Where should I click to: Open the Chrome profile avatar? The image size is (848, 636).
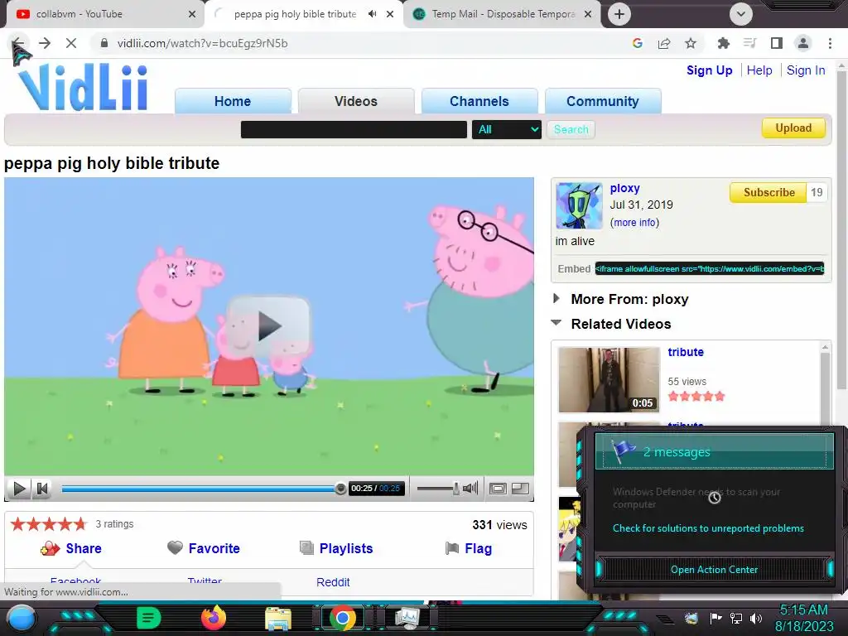click(x=803, y=43)
